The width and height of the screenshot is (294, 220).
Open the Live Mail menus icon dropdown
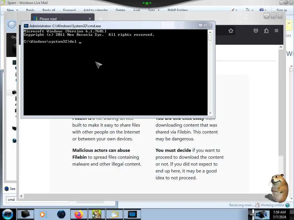[x=249, y=10]
